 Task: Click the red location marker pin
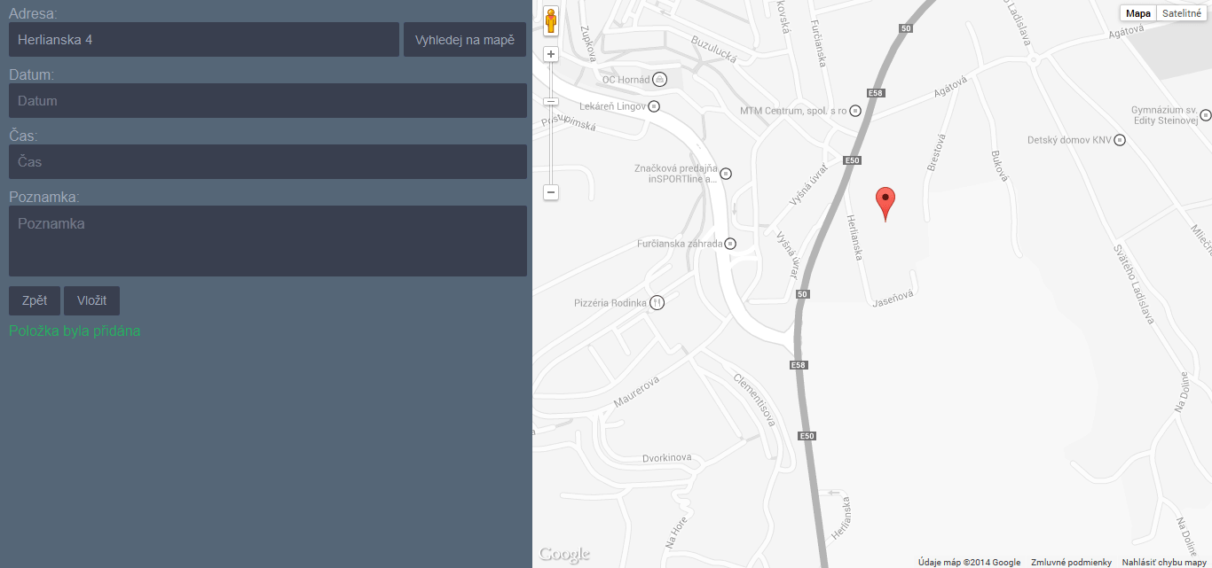[x=885, y=204]
